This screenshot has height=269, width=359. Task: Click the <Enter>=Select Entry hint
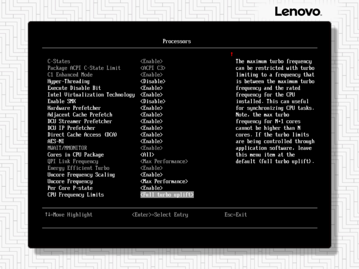tap(160, 215)
